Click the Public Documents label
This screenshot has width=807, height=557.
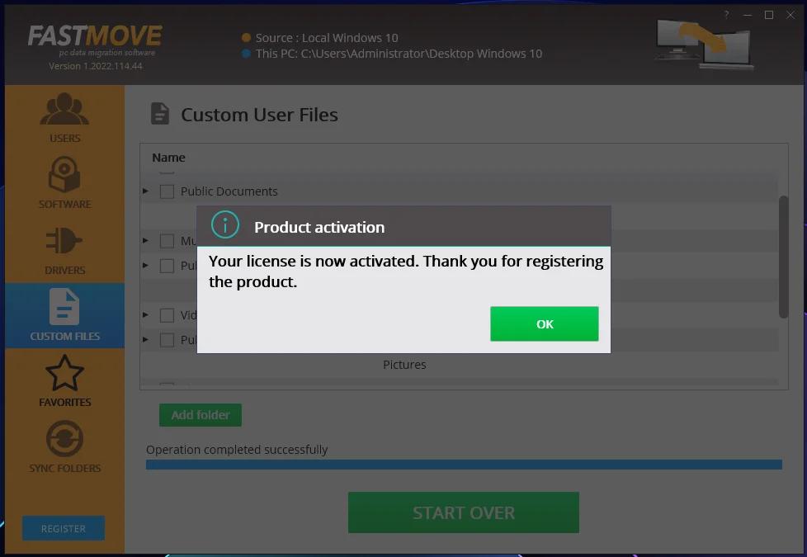pos(229,191)
